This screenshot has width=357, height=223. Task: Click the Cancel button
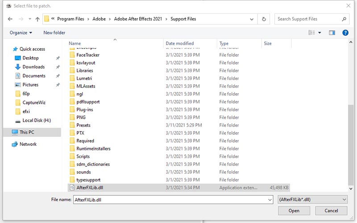331,211
